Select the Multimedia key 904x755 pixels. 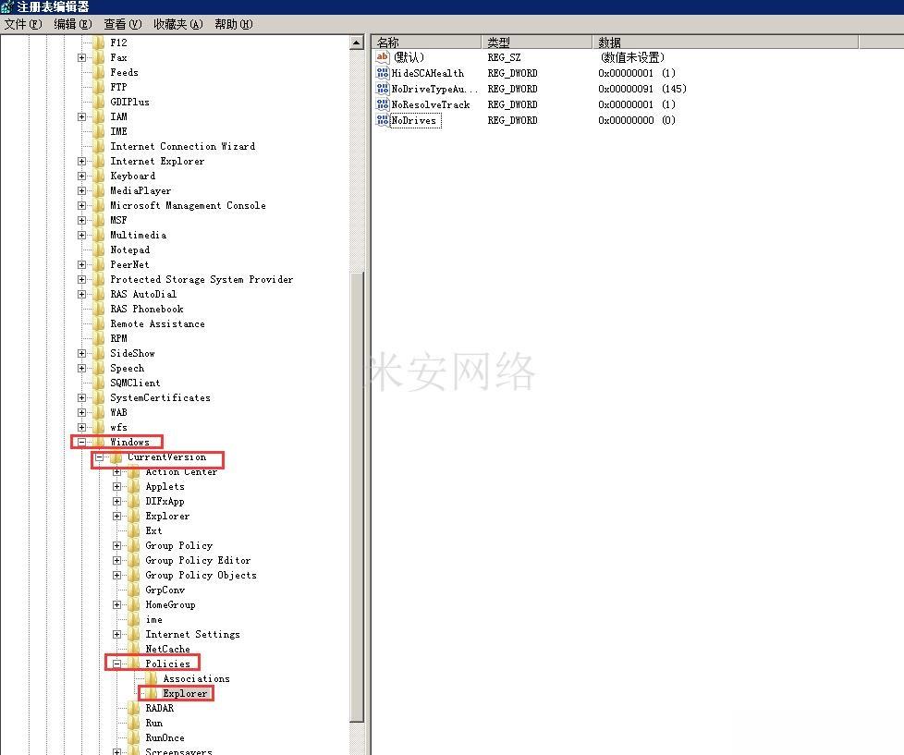[139, 235]
